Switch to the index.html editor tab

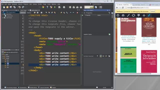[34, 10]
